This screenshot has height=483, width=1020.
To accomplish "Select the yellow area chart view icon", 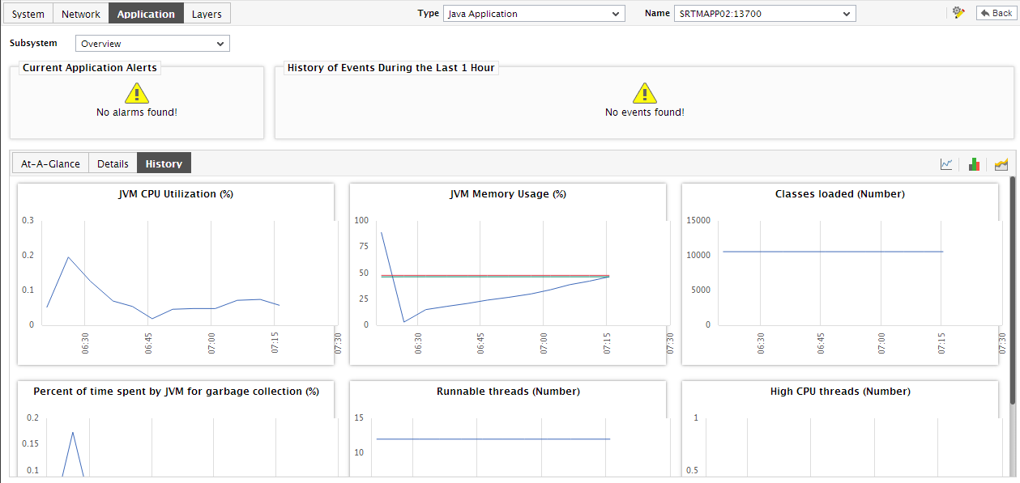I will tap(1001, 164).
